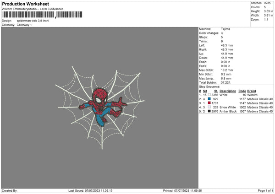Click the 'Trims:' label
Screen dimensions: 275x194
pos(203,41)
